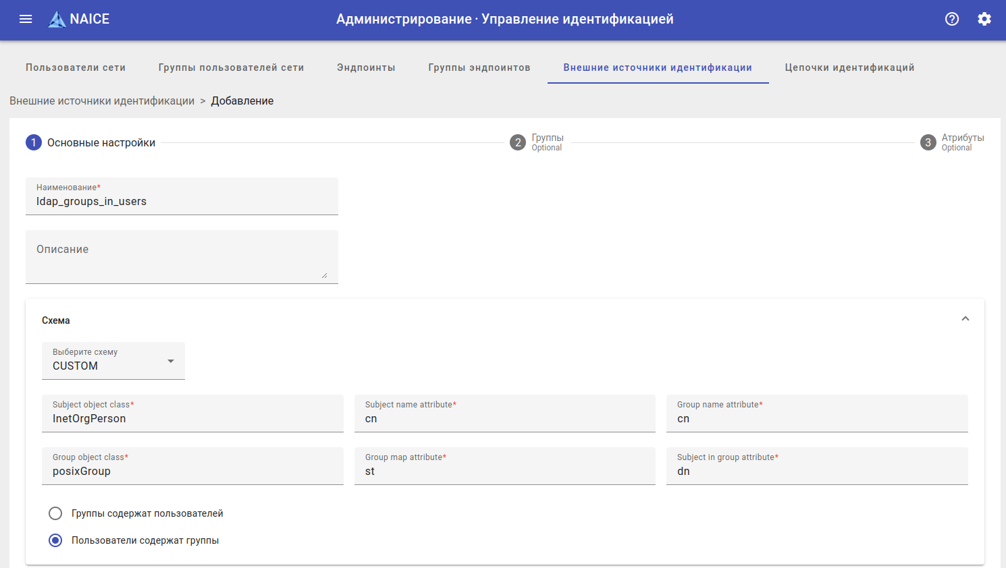This screenshot has height=568, width=1006.
Task: Edit the Group map attribute field
Action: [x=504, y=472]
